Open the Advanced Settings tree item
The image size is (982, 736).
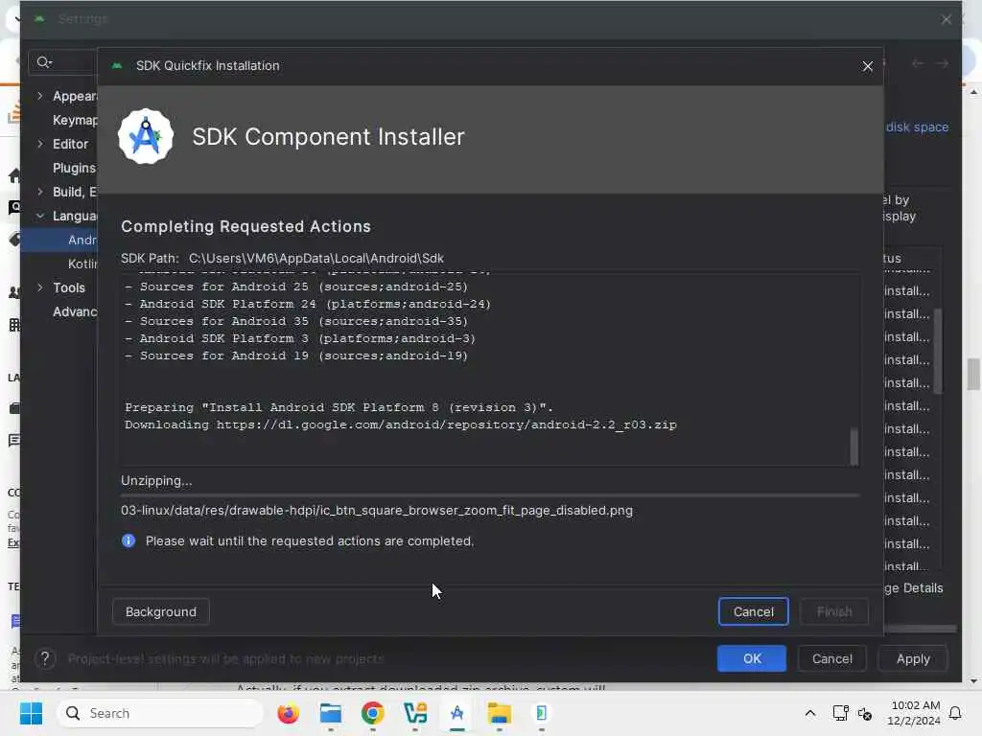(x=75, y=311)
